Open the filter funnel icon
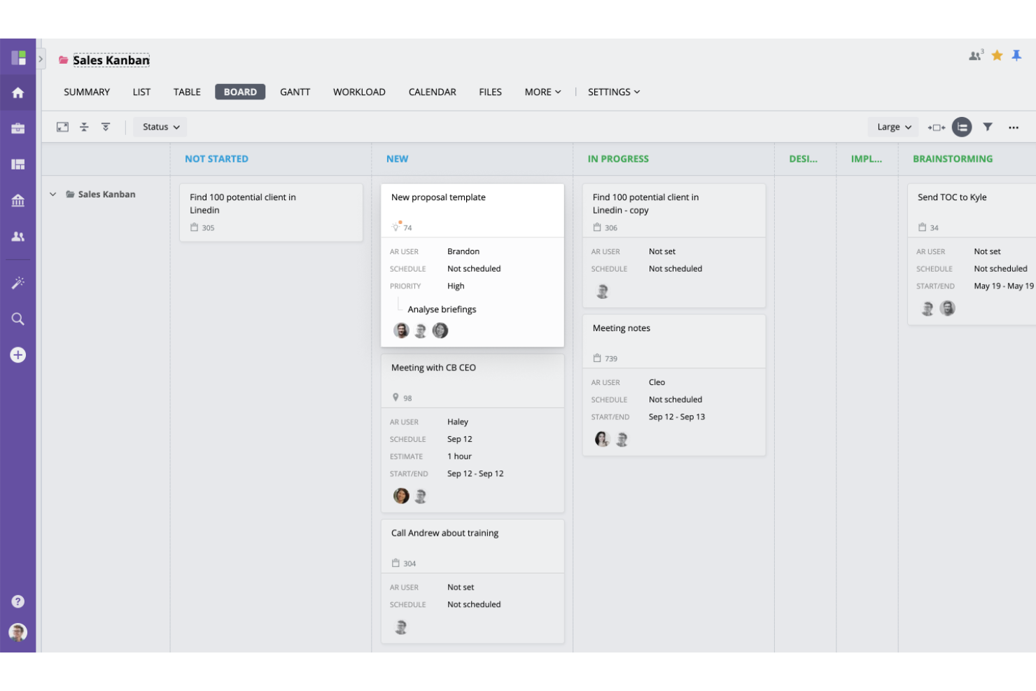The width and height of the screenshot is (1036, 691). (x=988, y=127)
